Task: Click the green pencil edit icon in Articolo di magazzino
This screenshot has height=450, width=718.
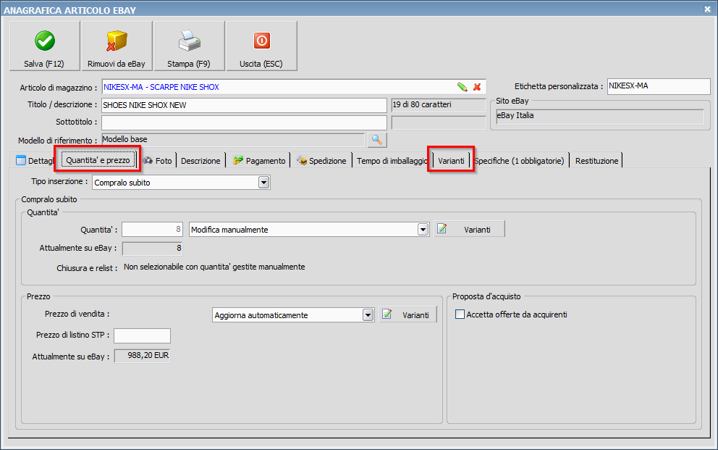Action: coord(462,87)
